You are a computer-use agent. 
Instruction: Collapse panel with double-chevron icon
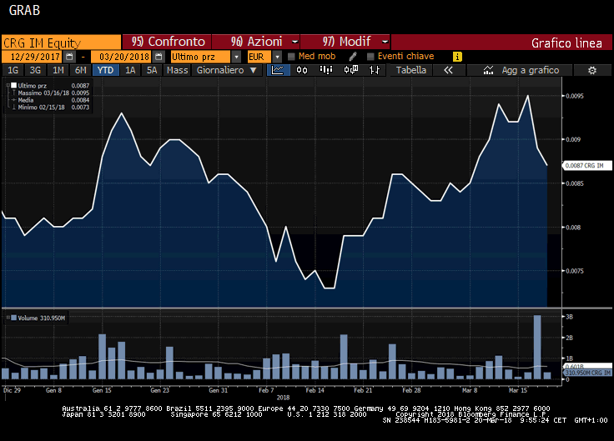tap(448, 70)
